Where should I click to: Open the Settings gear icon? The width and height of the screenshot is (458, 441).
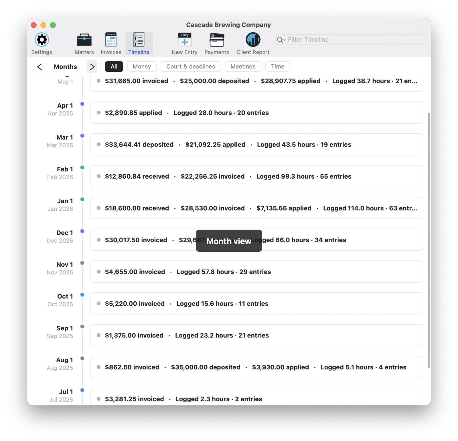42,40
